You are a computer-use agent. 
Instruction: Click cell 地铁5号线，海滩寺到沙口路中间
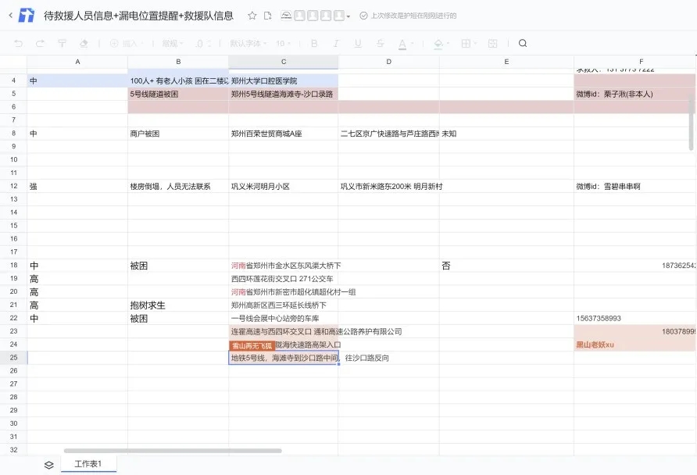pos(283,358)
